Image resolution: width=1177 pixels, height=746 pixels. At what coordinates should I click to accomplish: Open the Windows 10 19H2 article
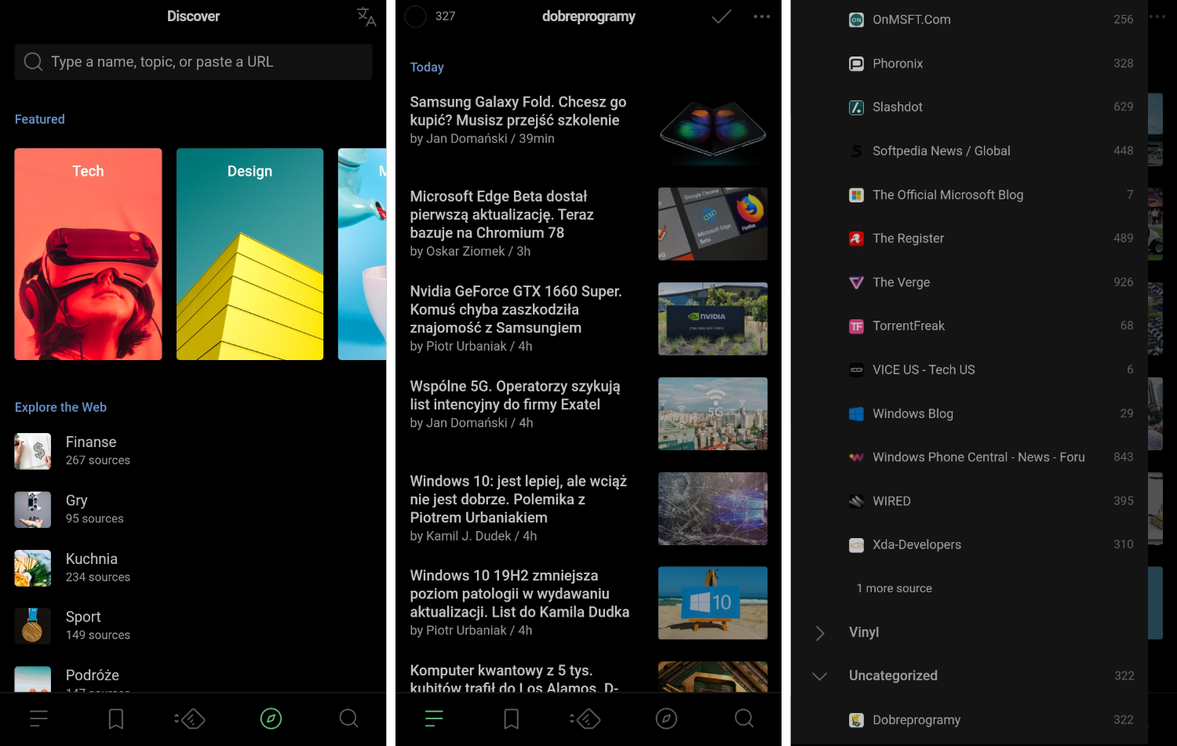pos(588,602)
